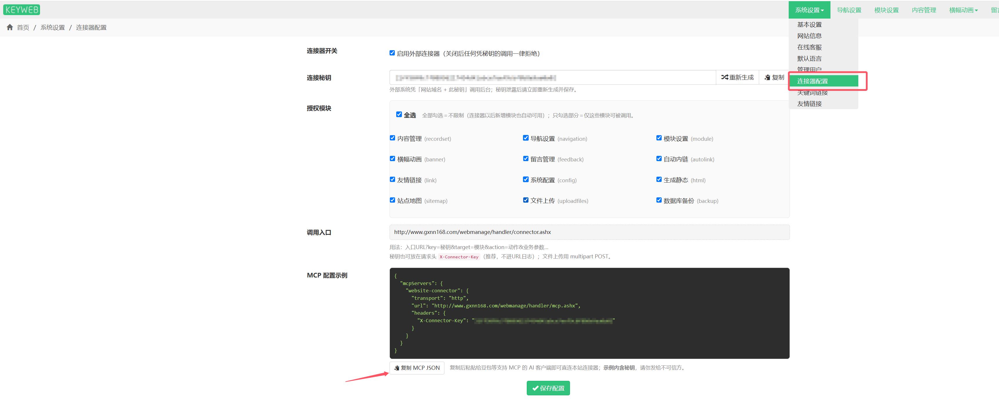This screenshot has width=999, height=420.
Task: Toggle the 全选 select-all checkbox
Action: 399,114
